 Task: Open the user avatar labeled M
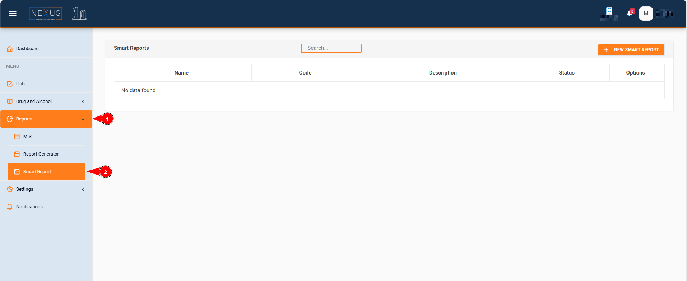646,14
